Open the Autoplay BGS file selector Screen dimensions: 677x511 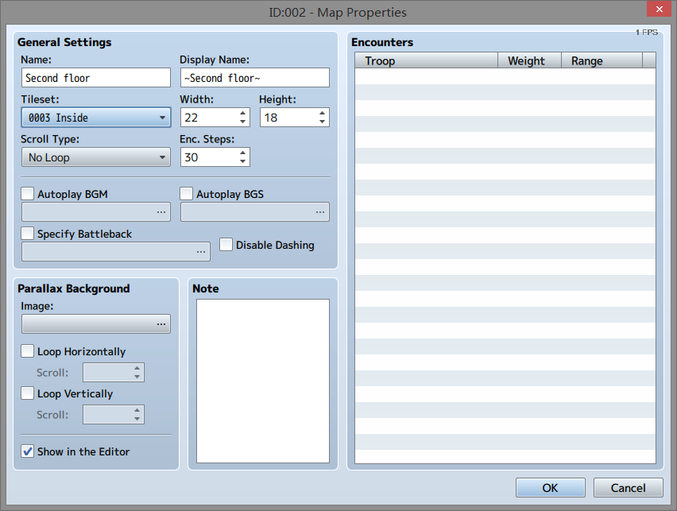pos(255,212)
